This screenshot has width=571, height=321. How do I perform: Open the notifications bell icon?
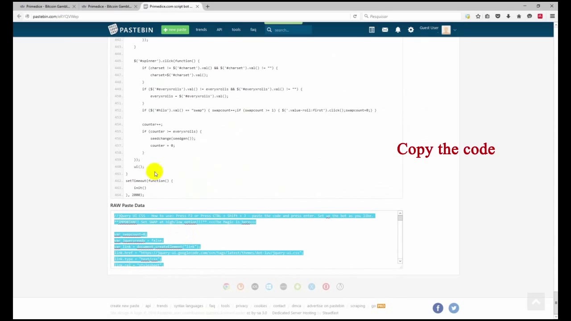(x=398, y=30)
